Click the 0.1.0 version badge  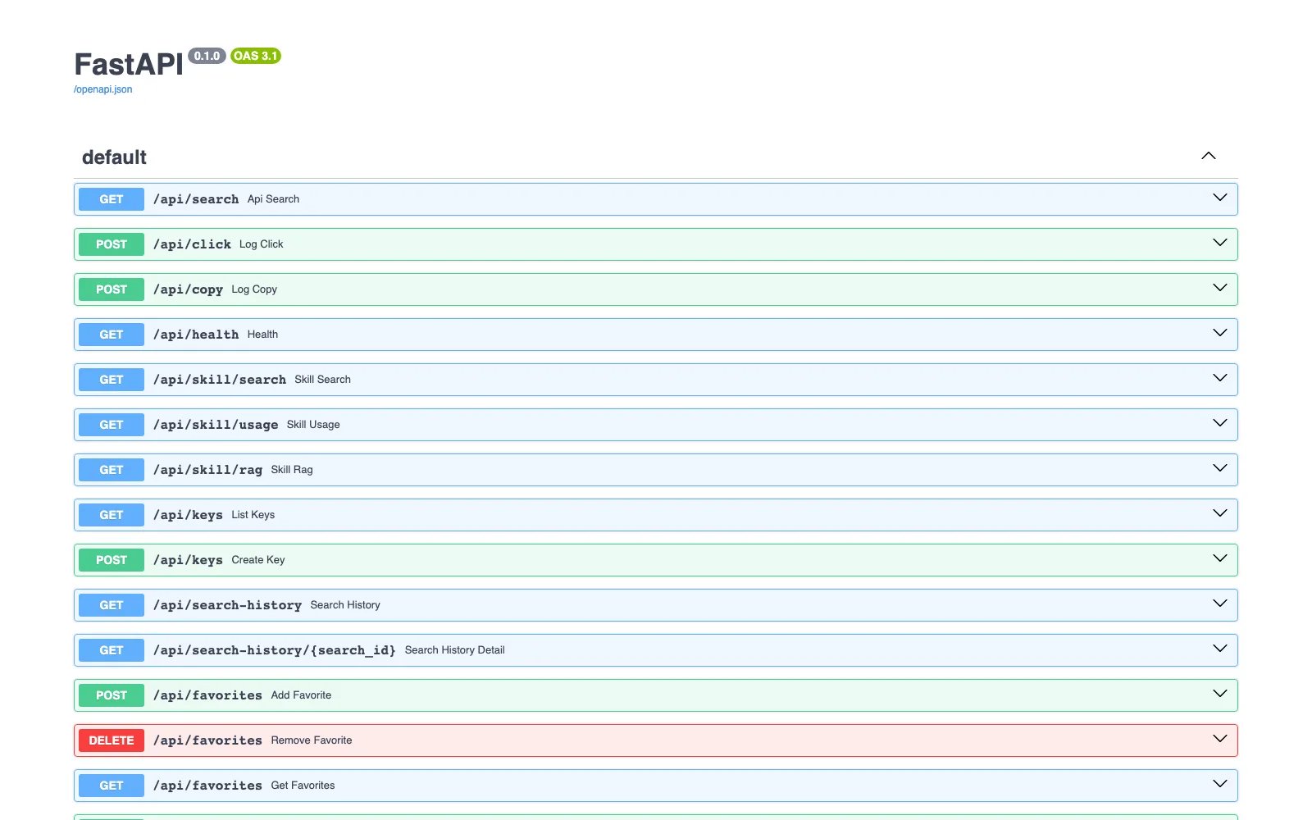click(x=207, y=56)
